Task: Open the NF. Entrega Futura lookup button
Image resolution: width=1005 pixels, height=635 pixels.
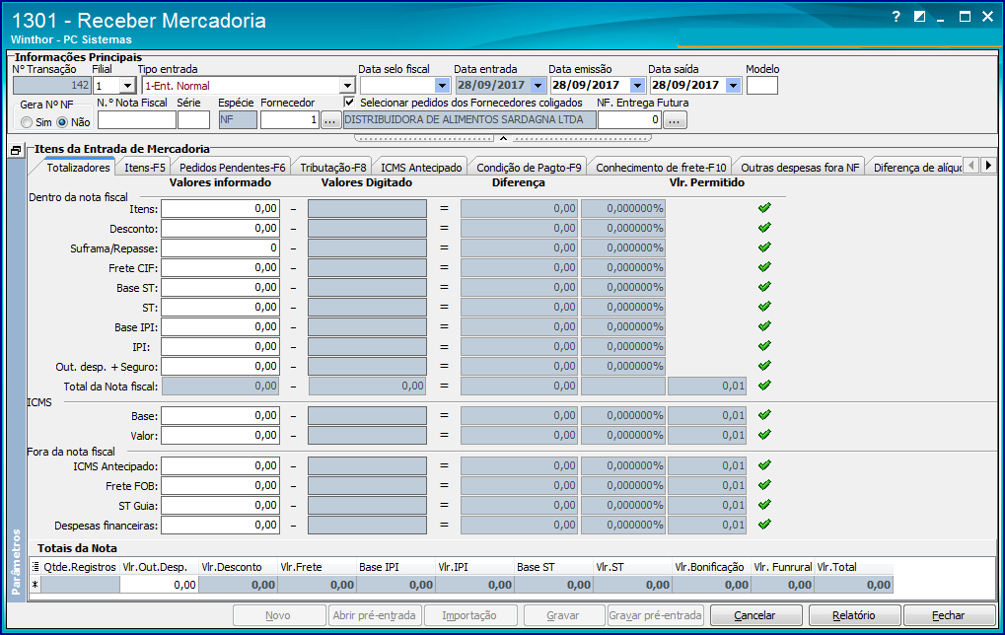Action: coord(675,120)
